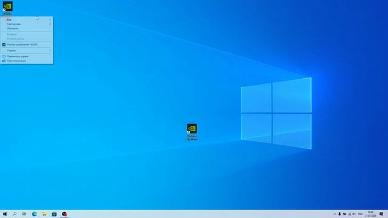Open Панель управления NVIDIA from the context menu
388x218 pixels.
(27, 44)
